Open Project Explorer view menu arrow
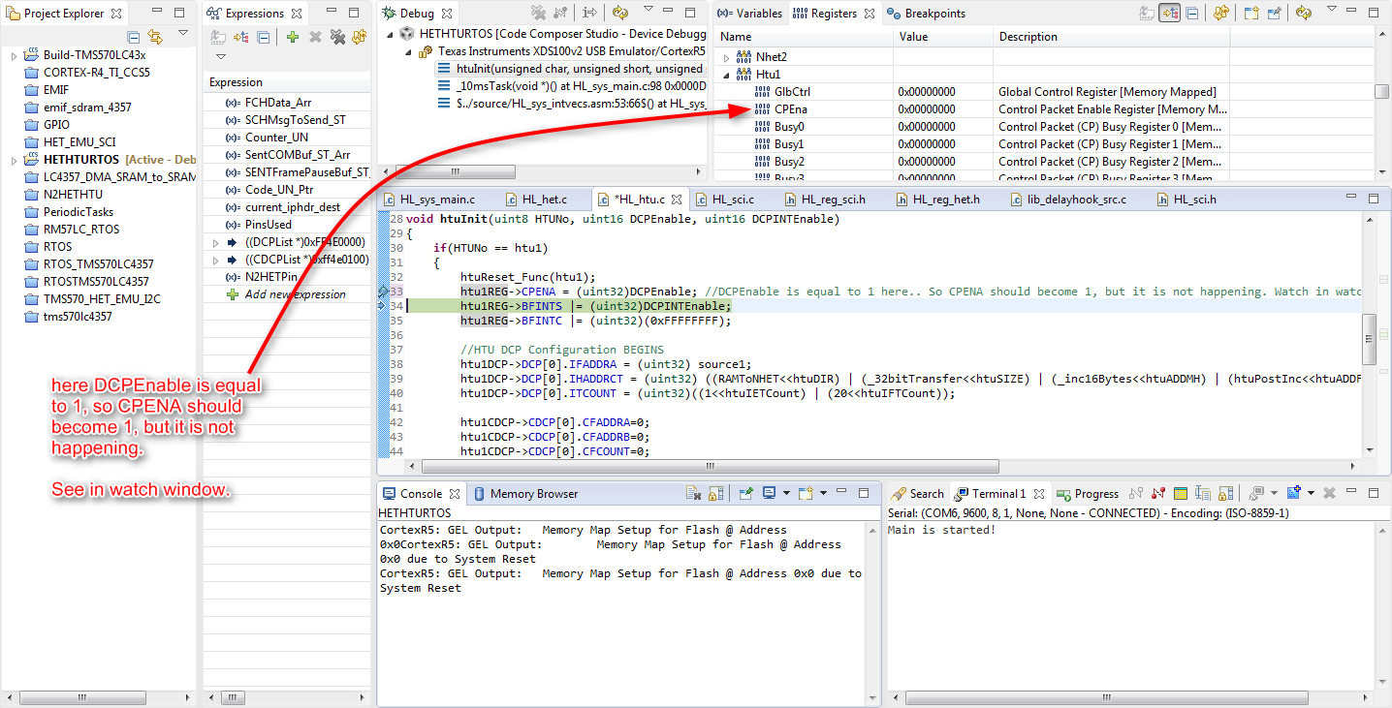Screen dimensions: 1392x708 coord(183,34)
